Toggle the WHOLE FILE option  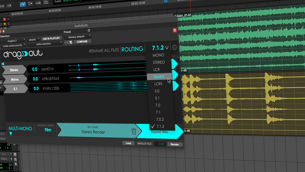click(x=144, y=144)
